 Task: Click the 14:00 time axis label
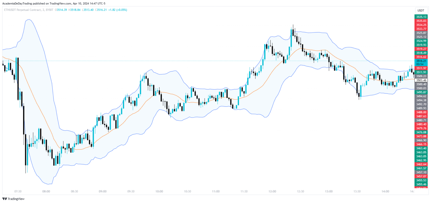click(385, 191)
